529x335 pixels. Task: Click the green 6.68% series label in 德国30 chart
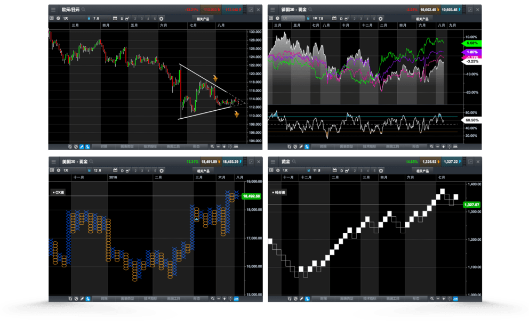[471, 44]
